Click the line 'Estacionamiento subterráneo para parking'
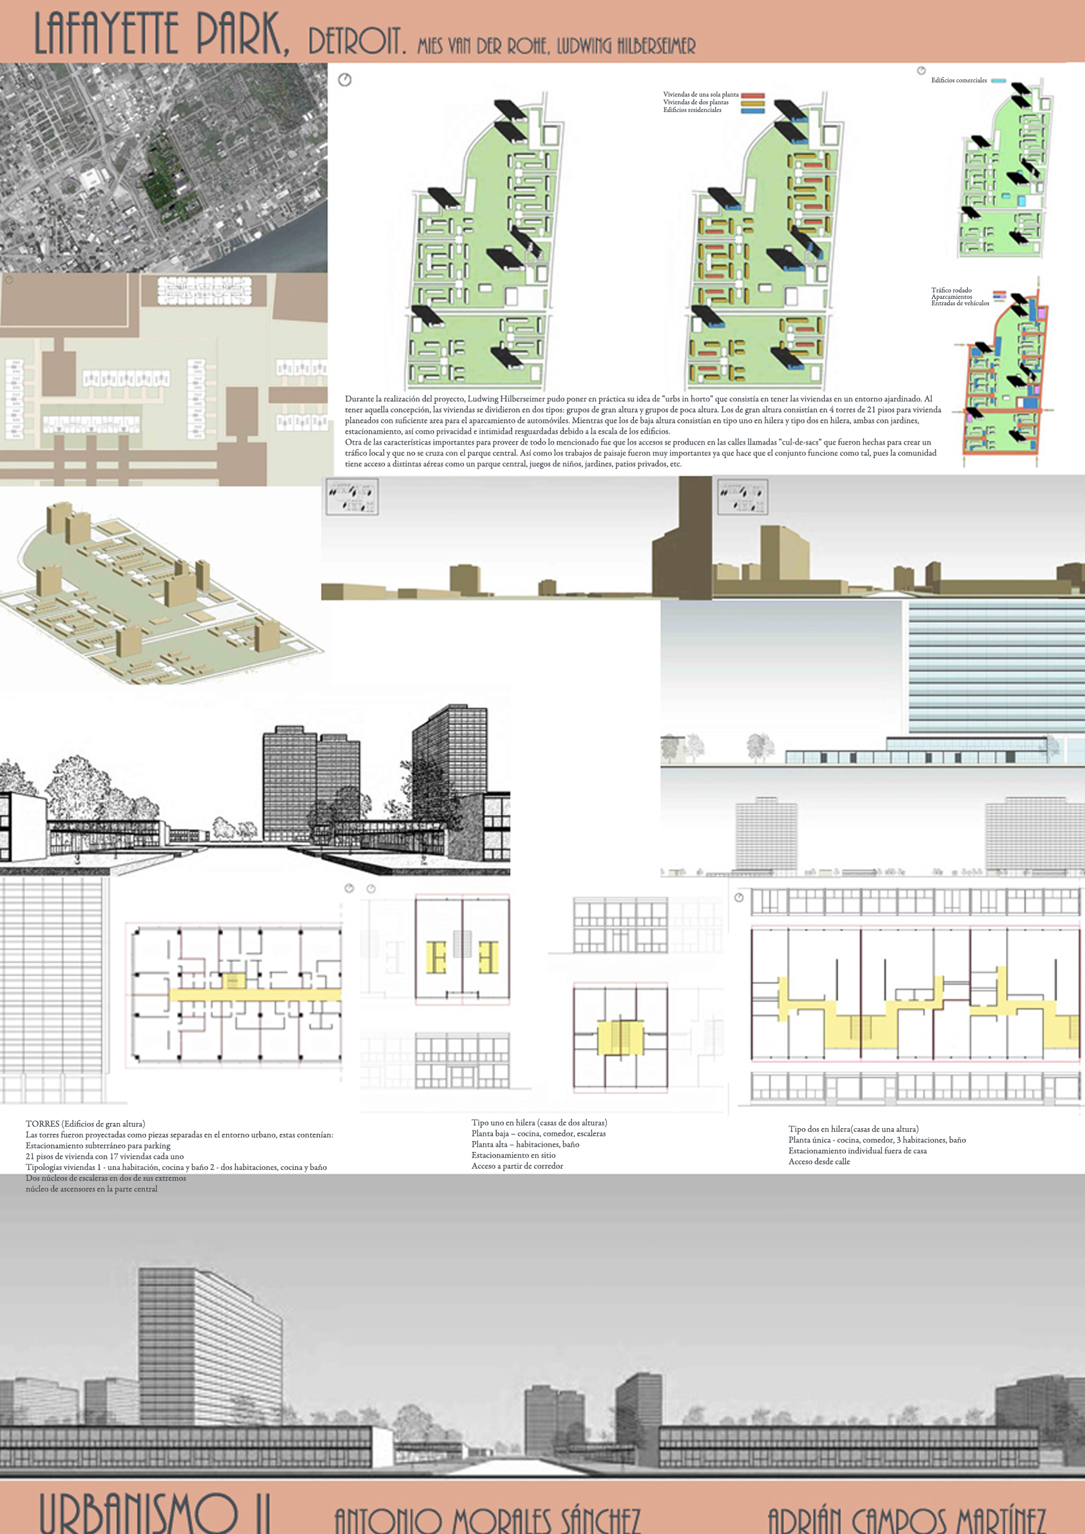The image size is (1085, 1534). pyautogui.click(x=98, y=1145)
